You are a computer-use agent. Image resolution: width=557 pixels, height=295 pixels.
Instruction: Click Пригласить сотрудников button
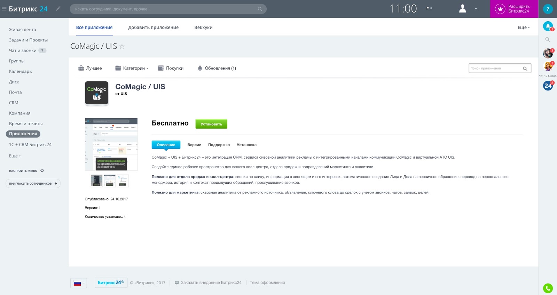click(33, 184)
